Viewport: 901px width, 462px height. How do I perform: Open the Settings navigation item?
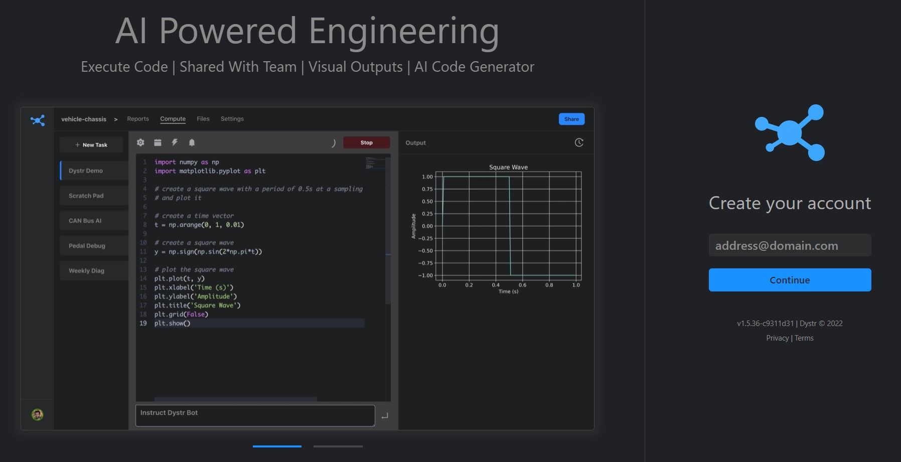(232, 119)
